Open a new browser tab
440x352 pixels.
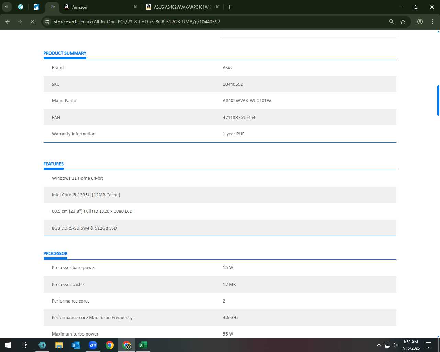click(230, 7)
